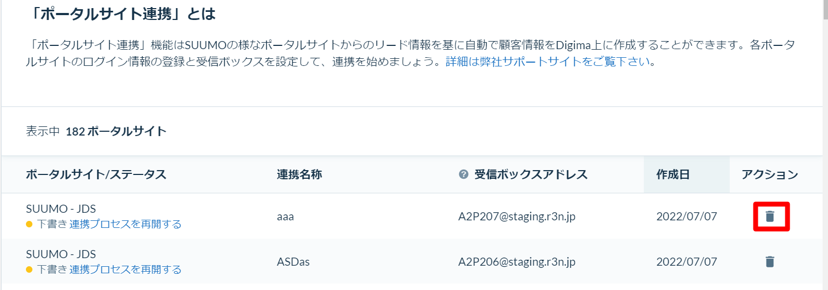This screenshot has width=828, height=290.
Task: Click the aaa integration name cell
Action: tap(285, 217)
